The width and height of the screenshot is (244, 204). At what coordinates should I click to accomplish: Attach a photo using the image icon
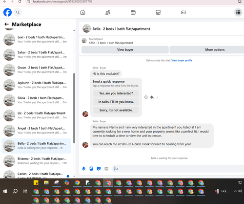pos(91,169)
